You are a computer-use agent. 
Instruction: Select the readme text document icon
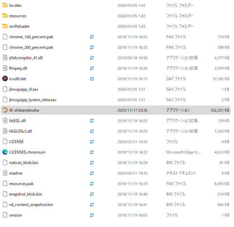pyautogui.click(x=5, y=173)
